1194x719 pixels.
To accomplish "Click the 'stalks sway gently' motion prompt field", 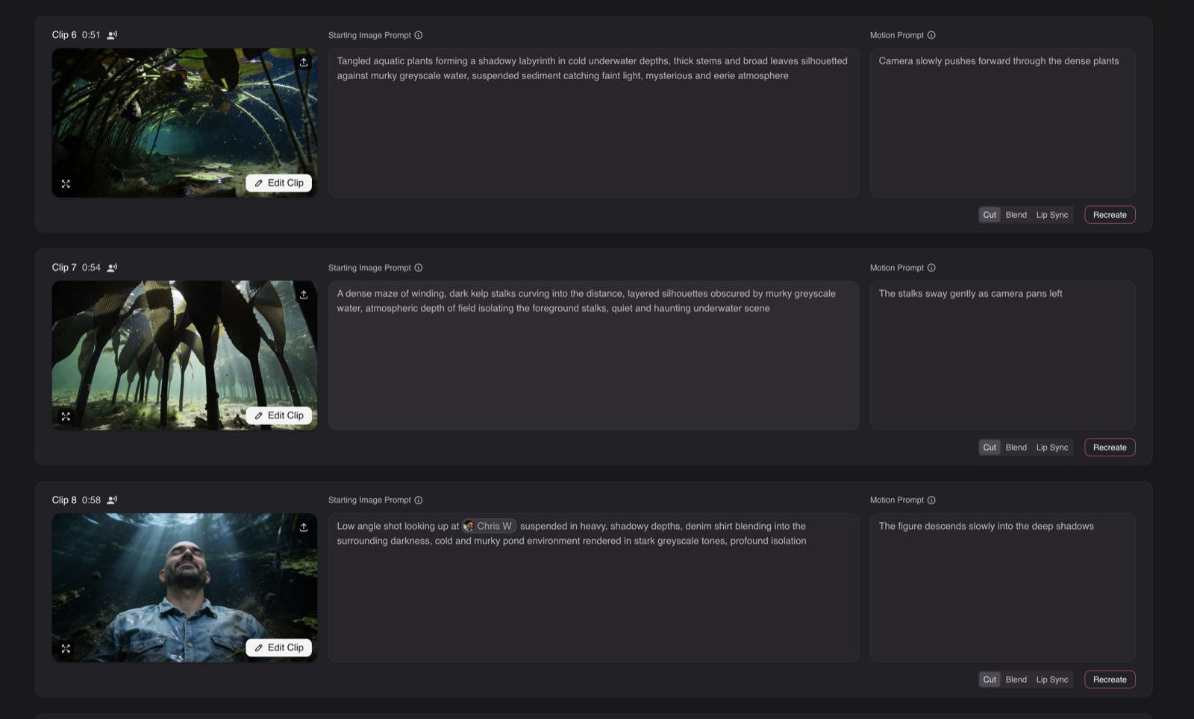I will pyautogui.click(x=1002, y=355).
